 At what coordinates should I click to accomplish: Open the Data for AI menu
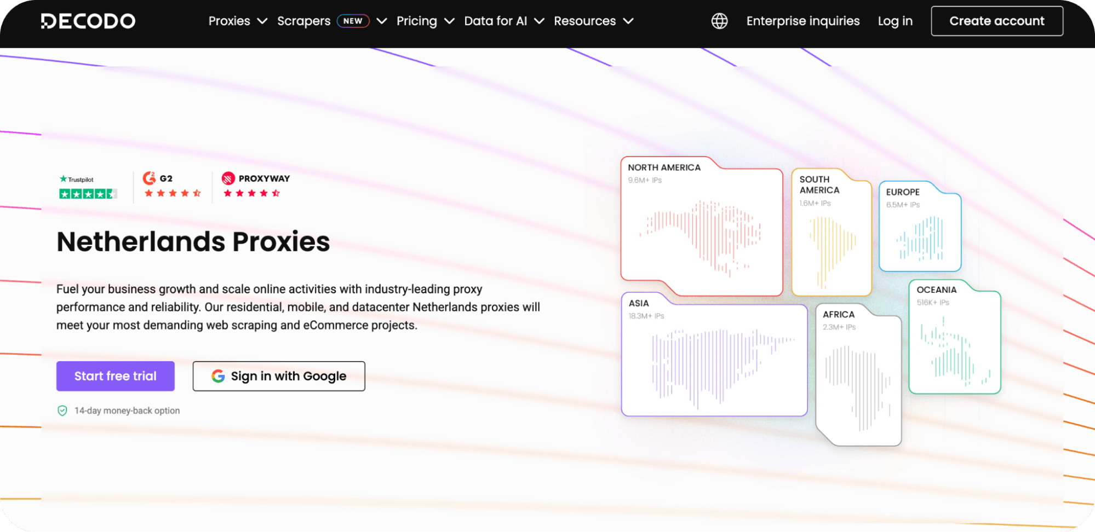(x=495, y=21)
